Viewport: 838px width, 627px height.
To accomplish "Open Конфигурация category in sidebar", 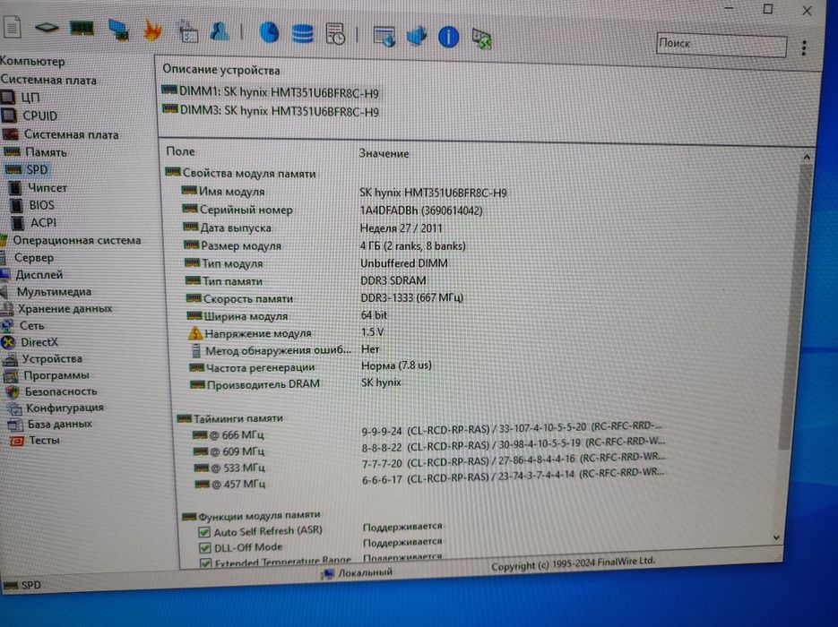I will point(55,408).
